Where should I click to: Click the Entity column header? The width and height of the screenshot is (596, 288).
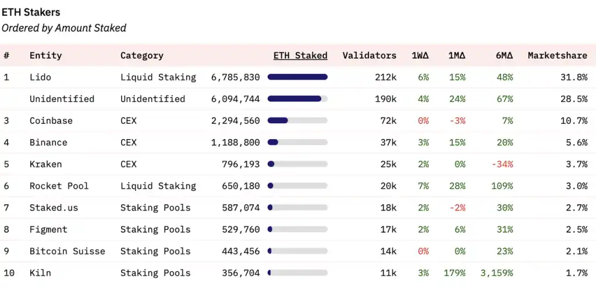point(45,55)
